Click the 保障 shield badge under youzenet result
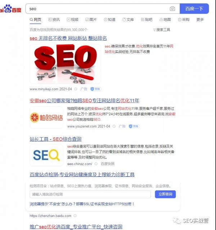 click(x=134, y=126)
